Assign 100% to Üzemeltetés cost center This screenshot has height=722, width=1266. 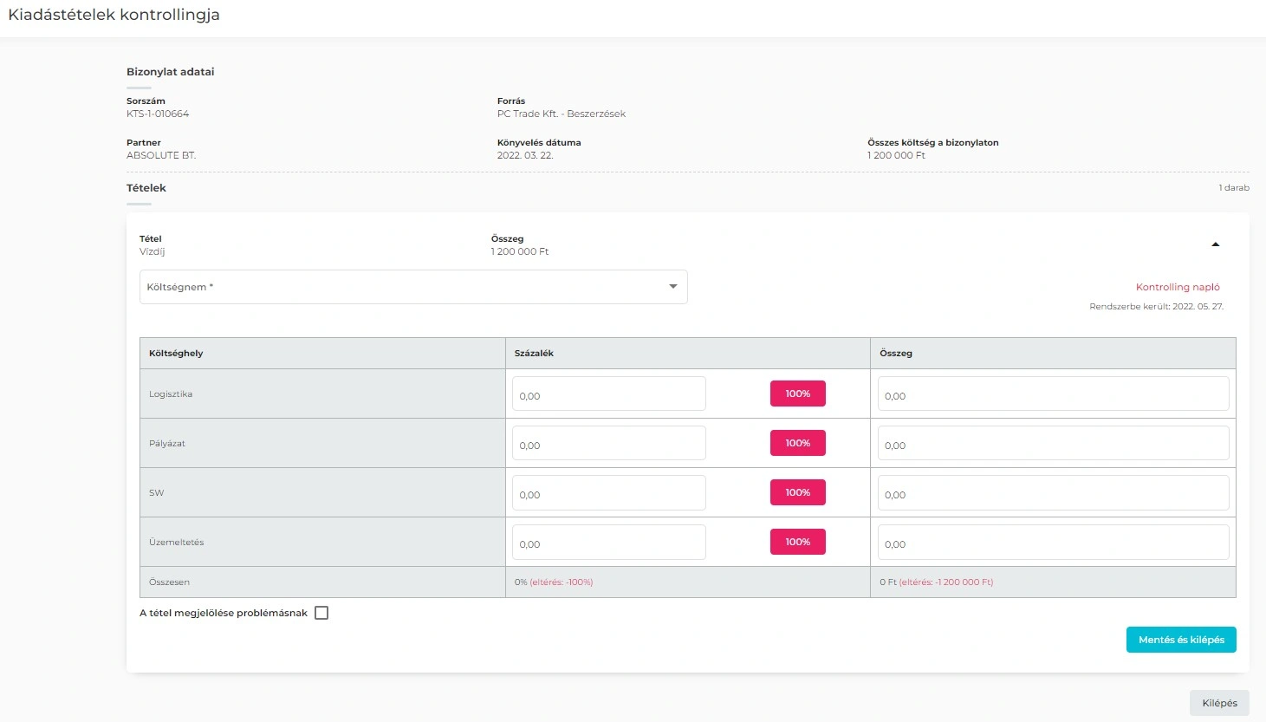[797, 542]
